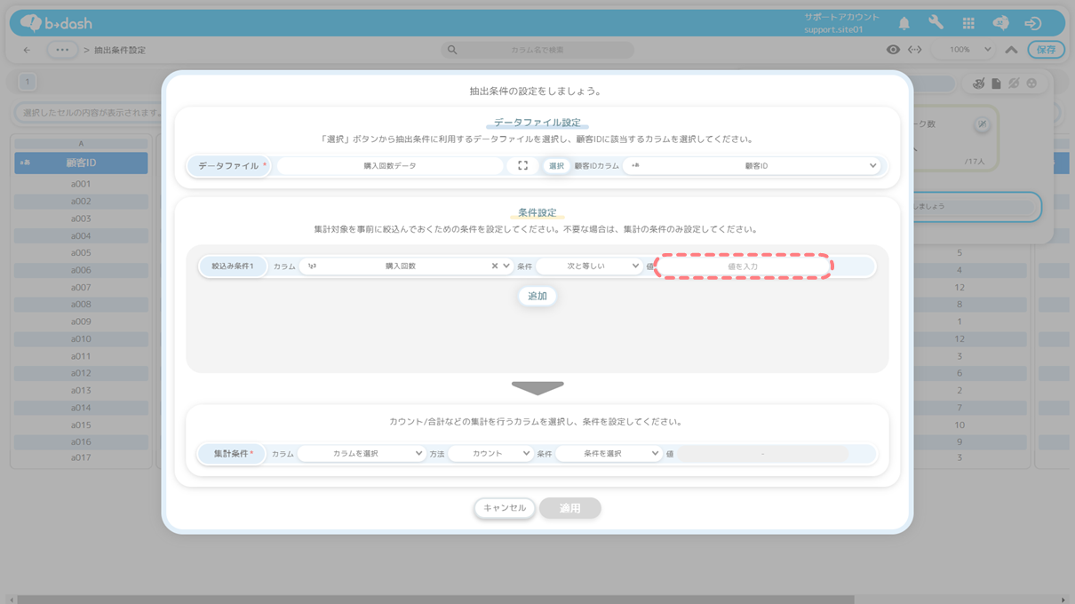
Task: Select the 顧客ID column header
Action: click(x=81, y=163)
